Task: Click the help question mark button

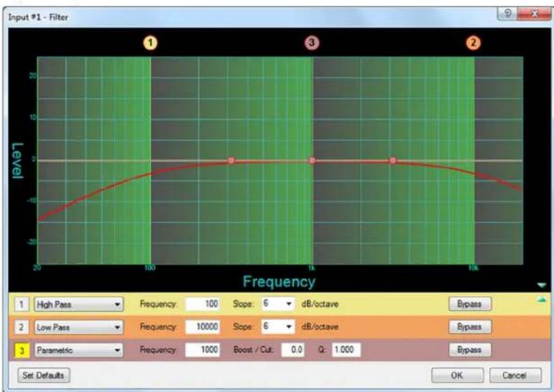Action: [508, 13]
